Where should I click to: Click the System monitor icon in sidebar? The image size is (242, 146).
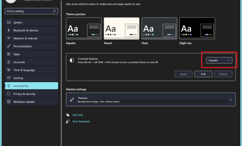9,22
